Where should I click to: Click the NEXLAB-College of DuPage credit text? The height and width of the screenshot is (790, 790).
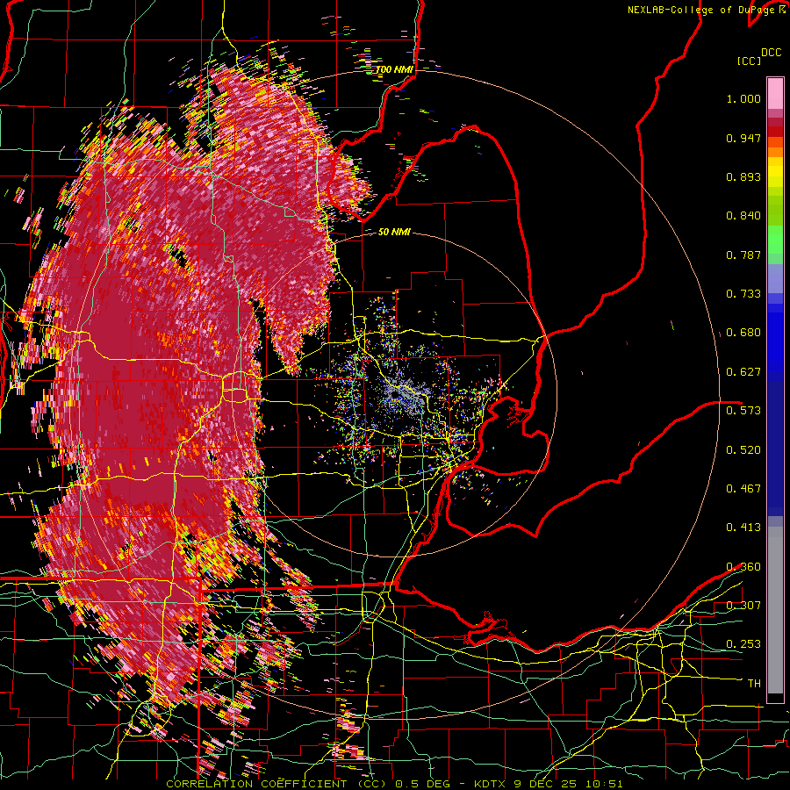[701, 10]
